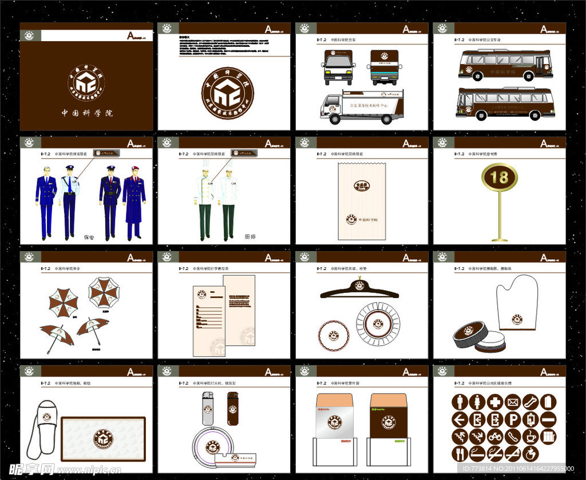Select the first-aid cross pictogram
This screenshot has width=586, height=480.
495,402
